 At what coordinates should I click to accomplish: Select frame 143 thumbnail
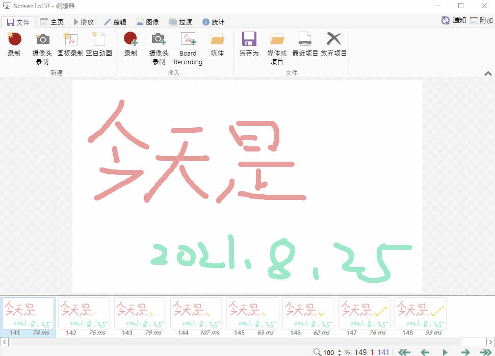pos(140,317)
